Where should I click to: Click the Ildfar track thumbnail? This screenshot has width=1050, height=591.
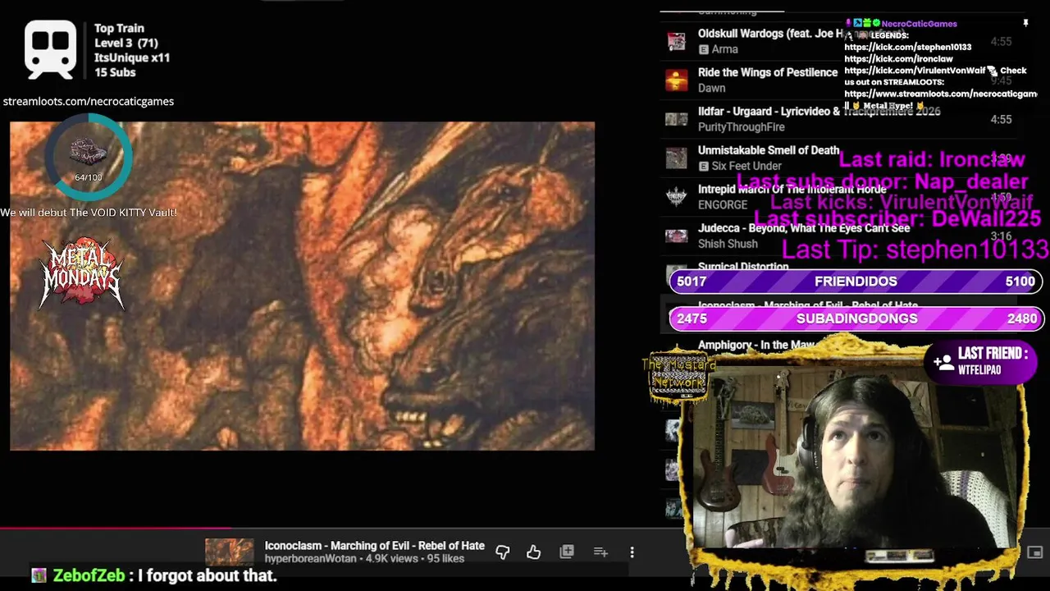click(x=676, y=119)
